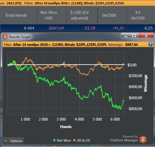The image size is (155, 147).
Task: Click the 3 000 hands axis label
Action: (x=61, y=119)
